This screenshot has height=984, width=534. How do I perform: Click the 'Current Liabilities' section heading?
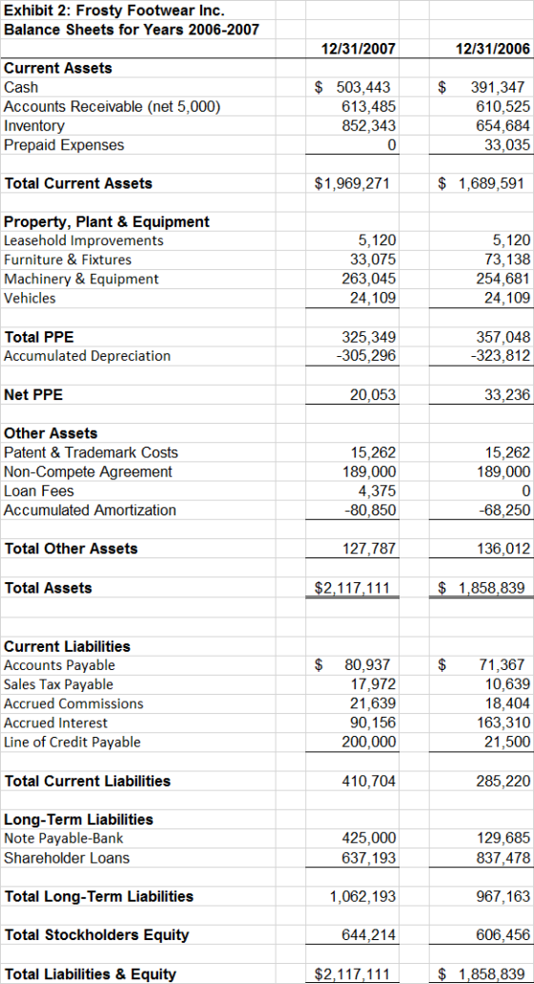(x=67, y=646)
